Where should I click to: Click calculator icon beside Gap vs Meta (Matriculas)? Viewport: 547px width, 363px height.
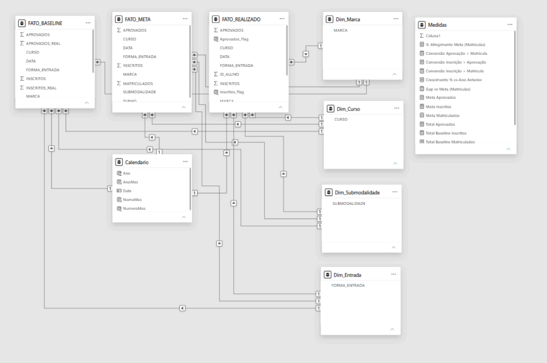[422, 89]
